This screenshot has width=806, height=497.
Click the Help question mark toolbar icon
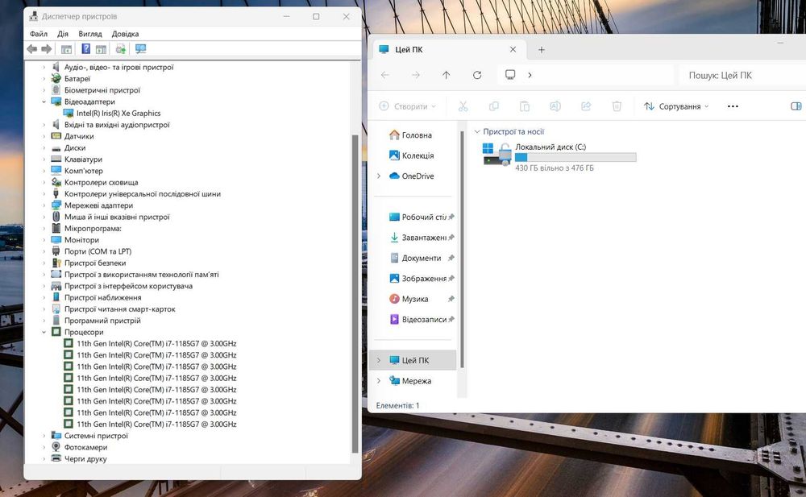pos(86,49)
